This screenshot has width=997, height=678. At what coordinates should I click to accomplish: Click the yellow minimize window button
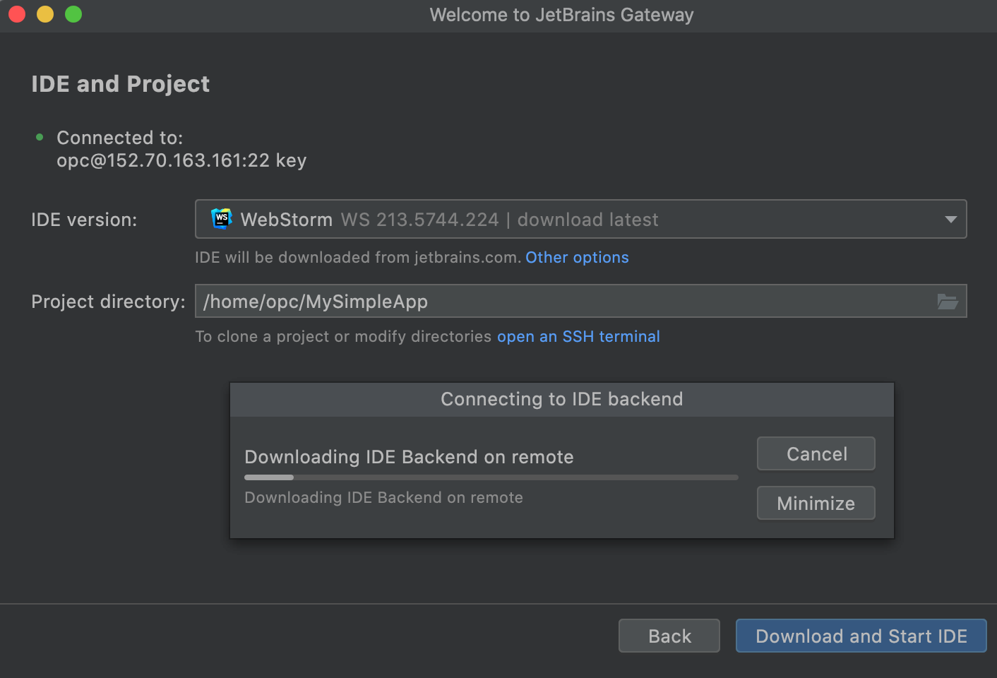click(45, 14)
